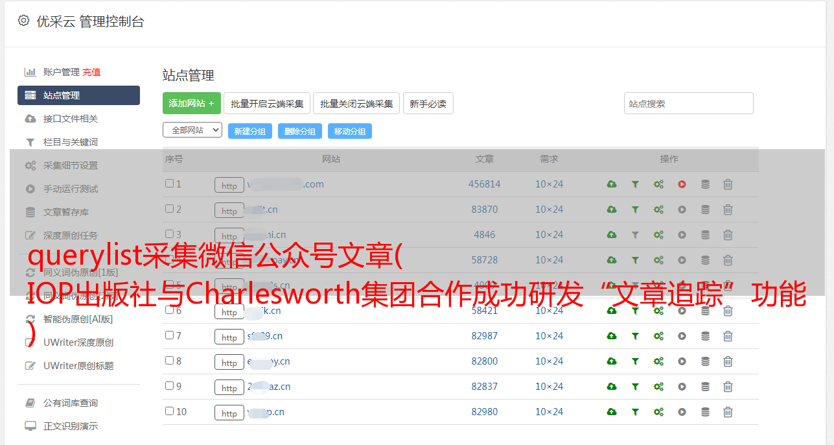
Task: Click the http button in row 10
Action: pos(229,413)
